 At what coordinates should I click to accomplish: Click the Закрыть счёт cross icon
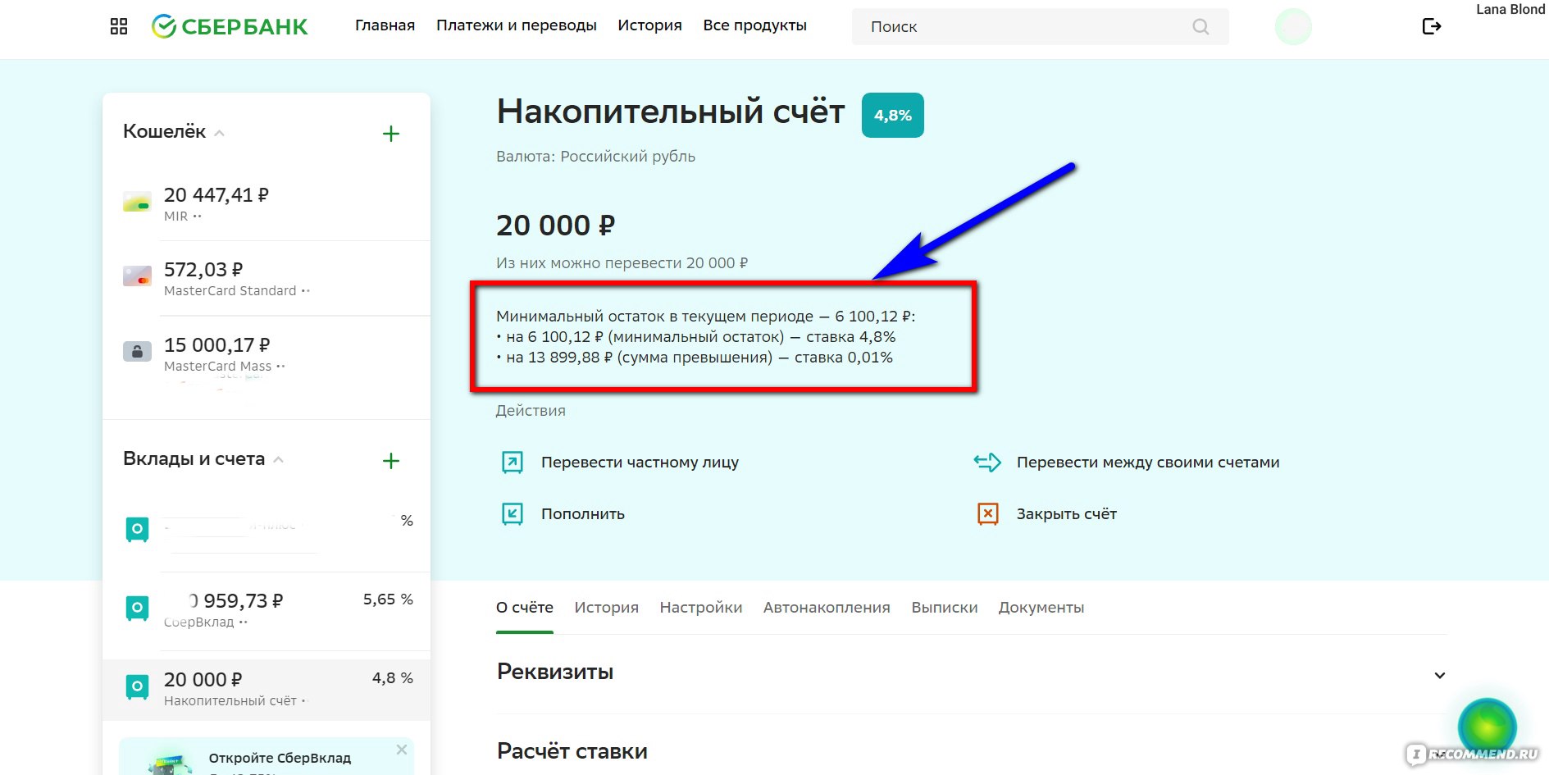[988, 514]
